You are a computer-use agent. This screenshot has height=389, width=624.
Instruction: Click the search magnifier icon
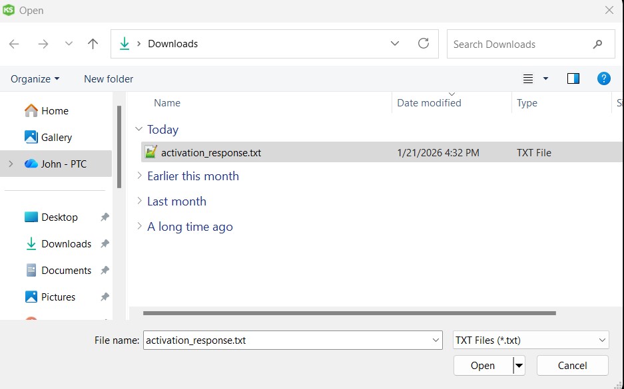point(597,44)
